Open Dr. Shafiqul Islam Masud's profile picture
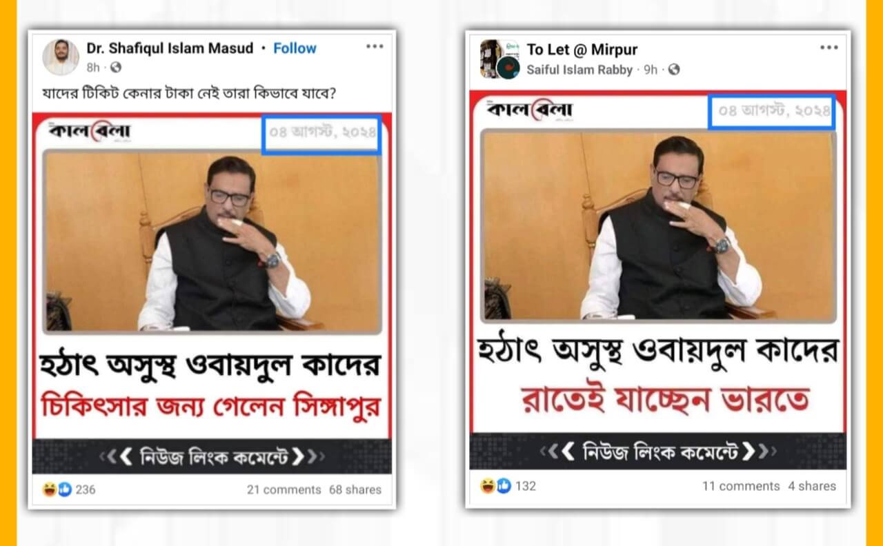This screenshot has width=883, height=546. (x=61, y=57)
